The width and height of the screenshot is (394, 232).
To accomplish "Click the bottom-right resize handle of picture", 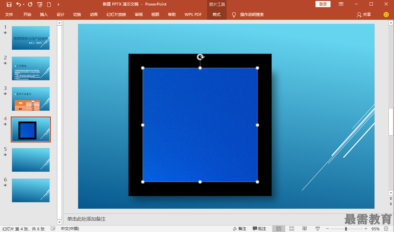I will tap(257, 182).
